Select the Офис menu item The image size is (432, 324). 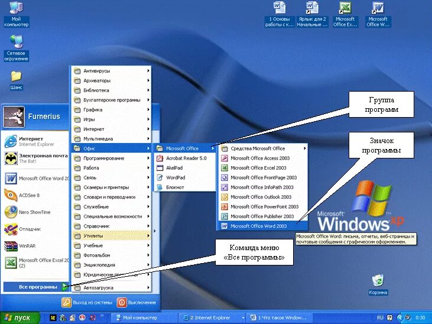click(x=111, y=148)
